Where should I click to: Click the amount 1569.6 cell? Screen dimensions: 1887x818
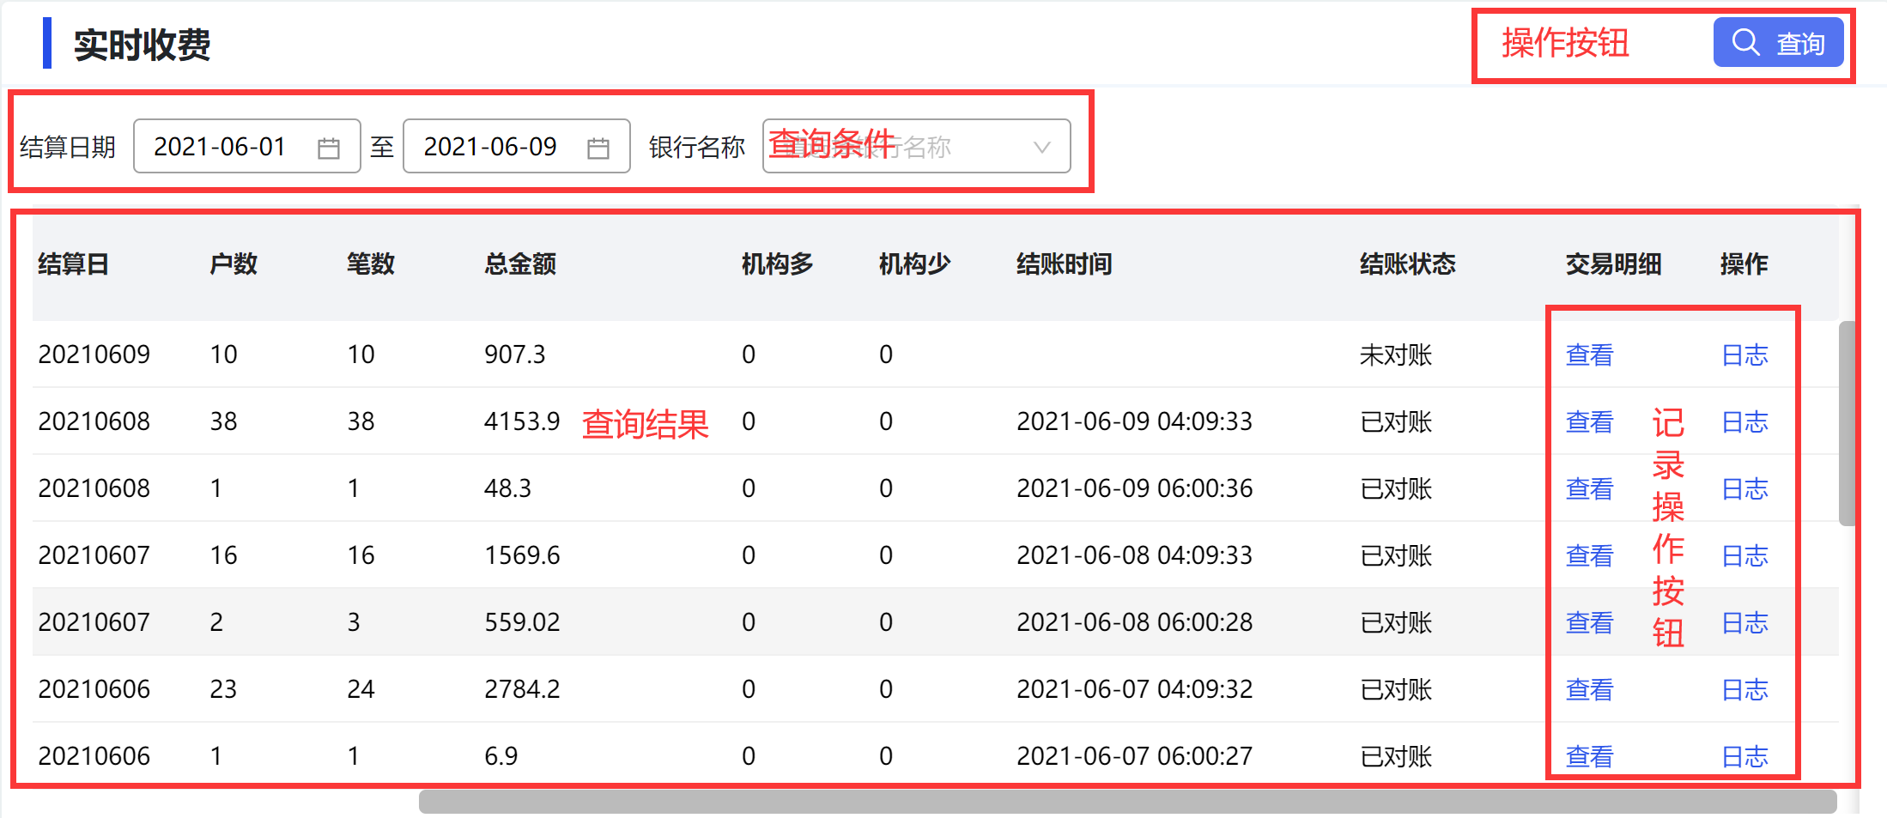coord(522,555)
